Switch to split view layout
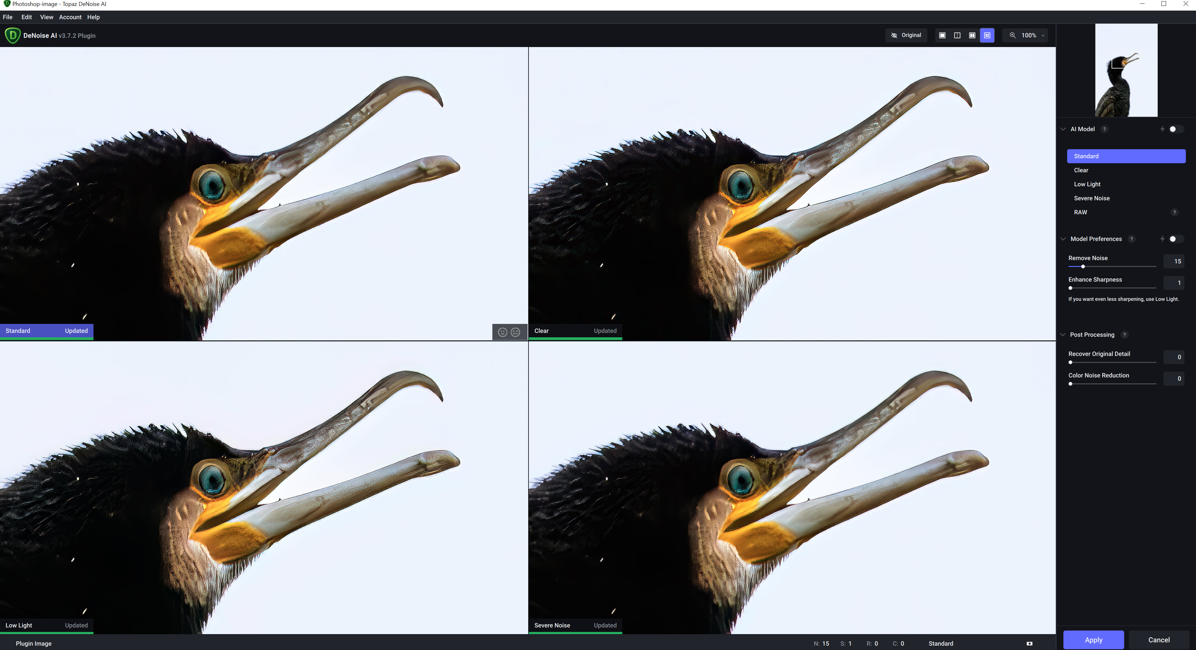This screenshot has width=1196, height=650. [957, 35]
